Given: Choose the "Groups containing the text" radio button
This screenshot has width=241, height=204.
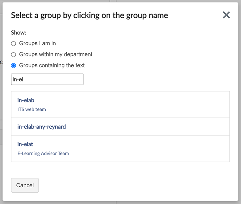Looking at the screenshot, I should pos(14,66).
